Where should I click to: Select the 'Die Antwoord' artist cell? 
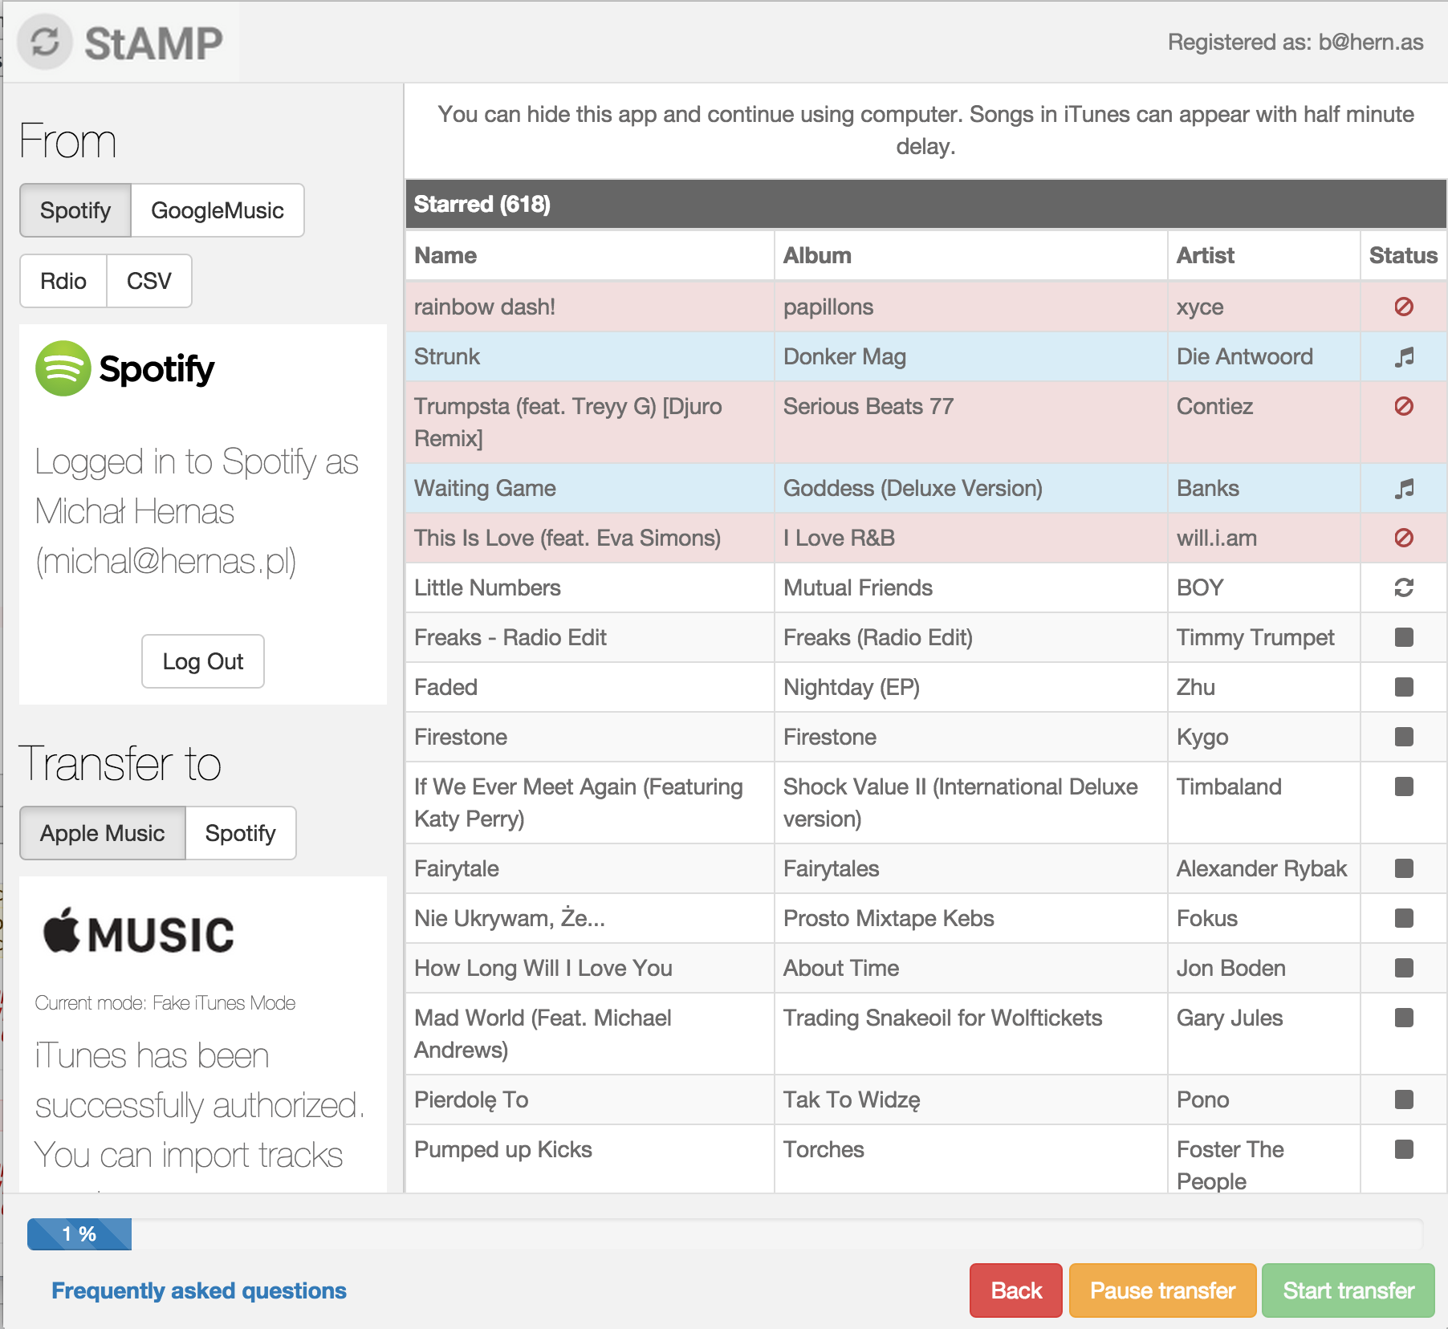(1264, 356)
